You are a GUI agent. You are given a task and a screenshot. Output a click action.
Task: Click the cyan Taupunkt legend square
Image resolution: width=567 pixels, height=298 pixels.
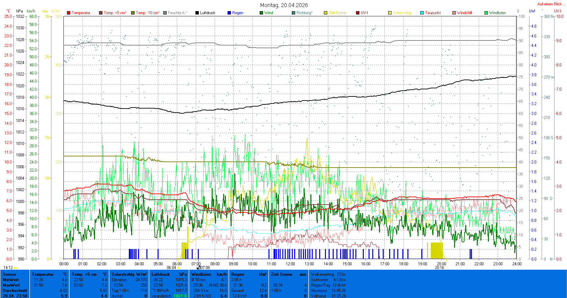click(422, 13)
